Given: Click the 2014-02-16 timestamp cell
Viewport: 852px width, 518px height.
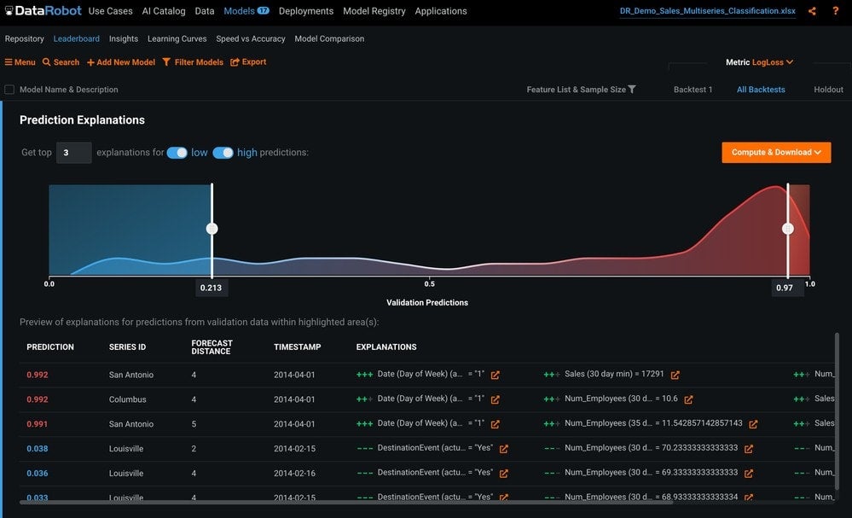Looking at the screenshot, I should click(x=294, y=474).
